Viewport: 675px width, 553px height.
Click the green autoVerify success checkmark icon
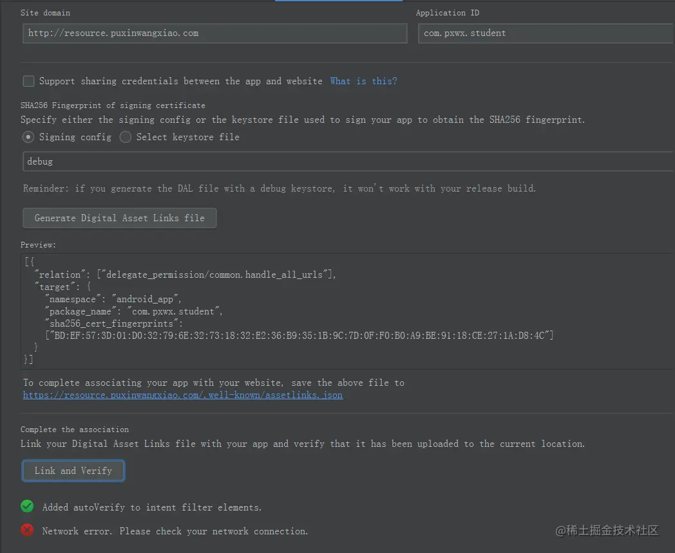coord(27,506)
